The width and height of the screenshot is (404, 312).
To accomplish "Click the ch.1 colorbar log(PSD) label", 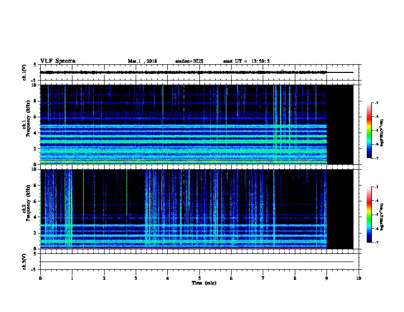I will point(382,133).
